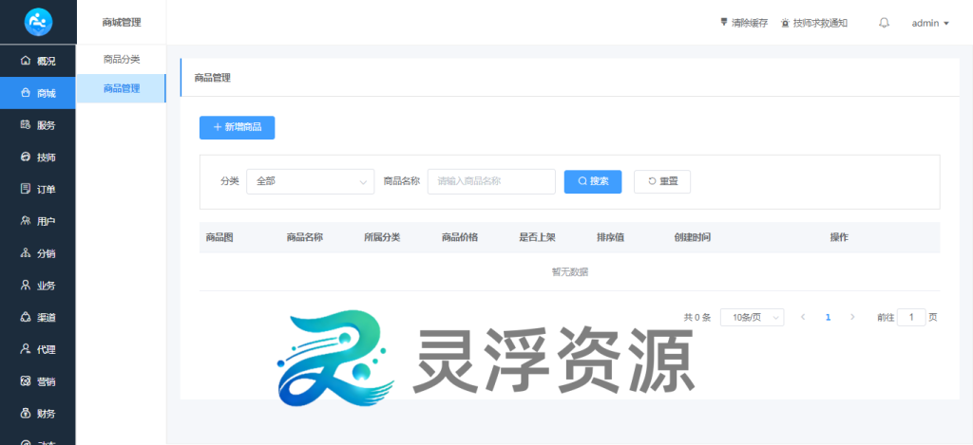Screen dimensions: 973x445
Task: Click the 业务 person icon
Action: point(26,286)
